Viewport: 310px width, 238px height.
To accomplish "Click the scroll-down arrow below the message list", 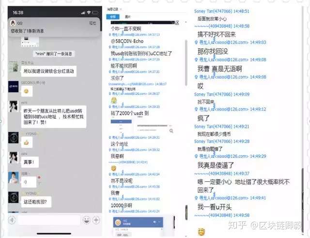I will coord(186,236).
